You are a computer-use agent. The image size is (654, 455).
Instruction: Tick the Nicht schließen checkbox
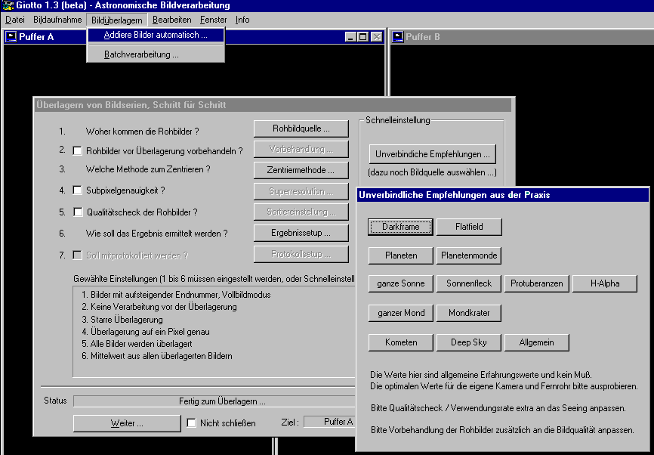point(191,423)
